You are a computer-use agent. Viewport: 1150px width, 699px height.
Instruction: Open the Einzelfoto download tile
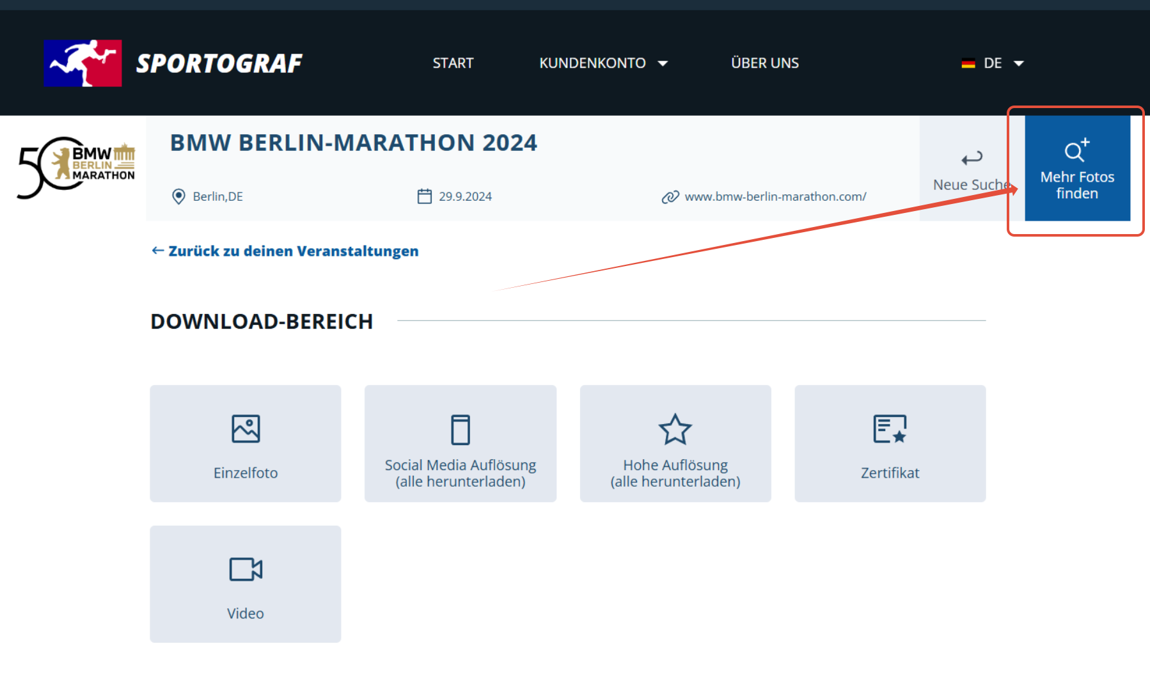(246, 443)
